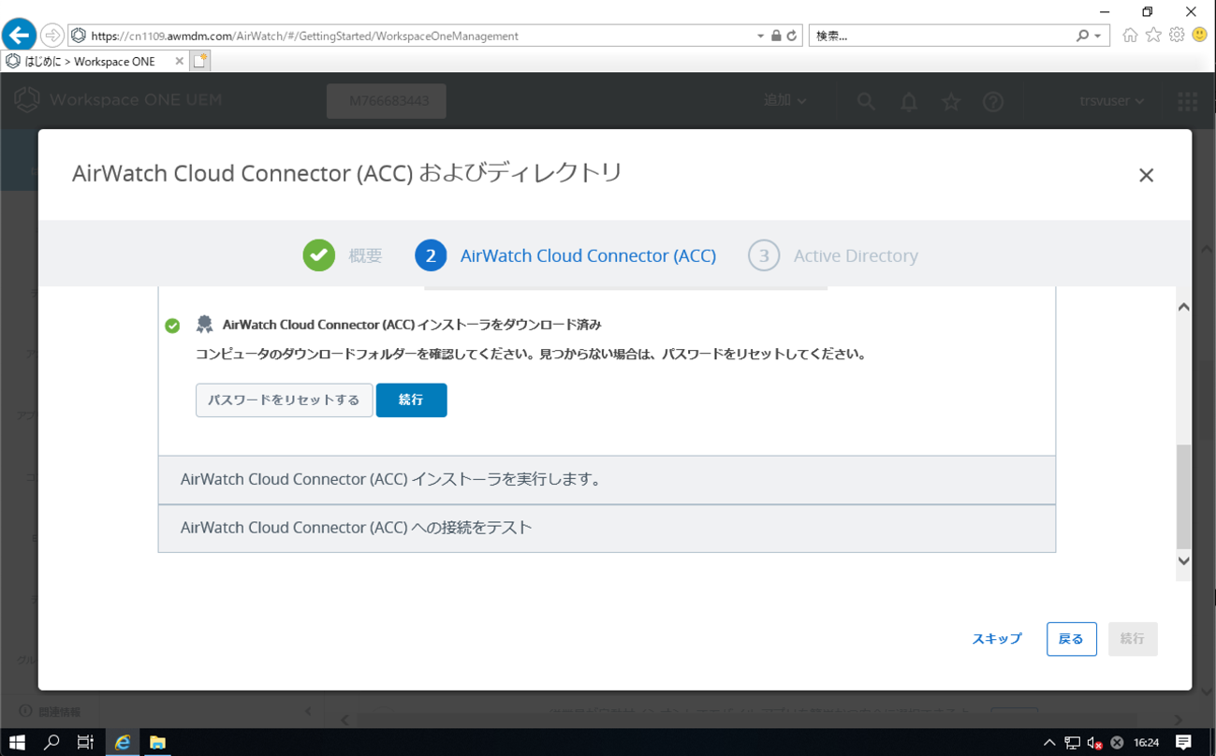
Task: Click the dialog vertical scrollbar thumb
Action: pyautogui.click(x=1184, y=496)
